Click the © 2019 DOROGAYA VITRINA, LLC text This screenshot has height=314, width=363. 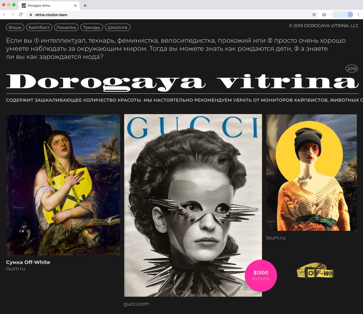[x=324, y=26]
